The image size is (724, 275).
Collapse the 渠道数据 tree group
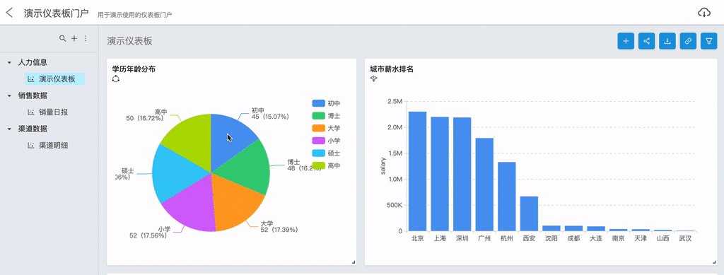pos(9,129)
